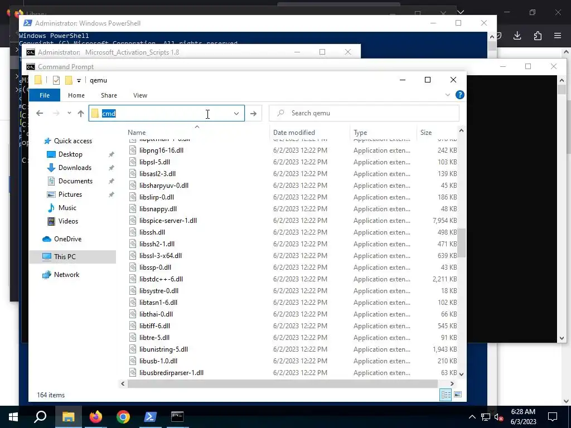Select file libpng16-16.dll
This screenshot has width=571, height=428.
161,150
